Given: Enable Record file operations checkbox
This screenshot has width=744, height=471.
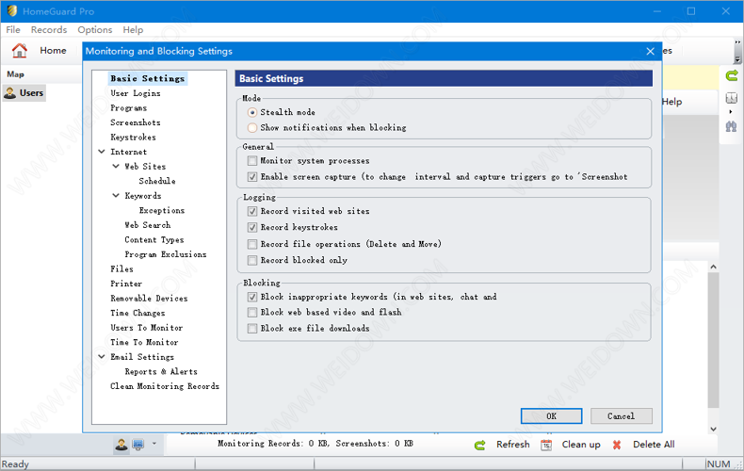Looking at the screenshot, I should tap(252, 244).
